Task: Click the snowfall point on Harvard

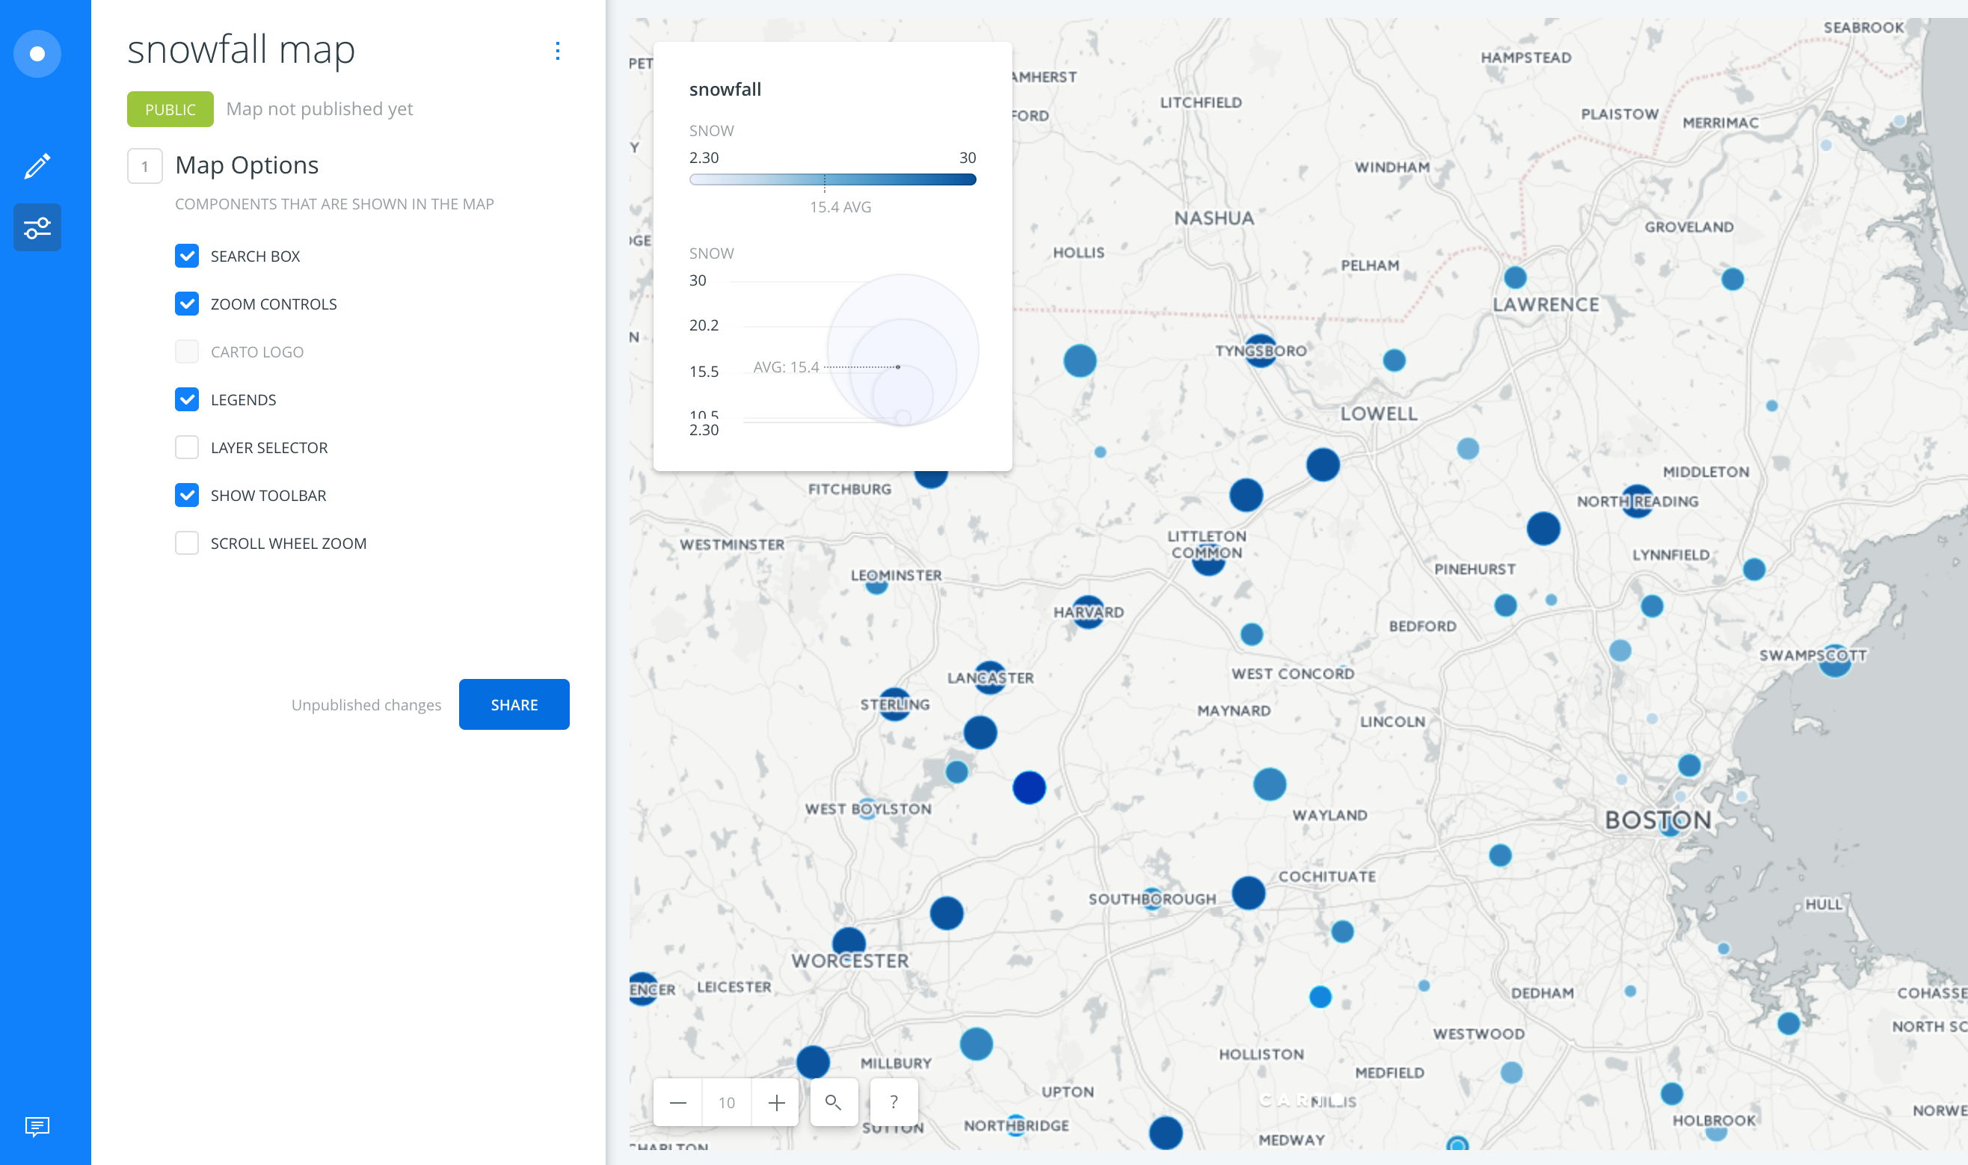Action: 1088,612
